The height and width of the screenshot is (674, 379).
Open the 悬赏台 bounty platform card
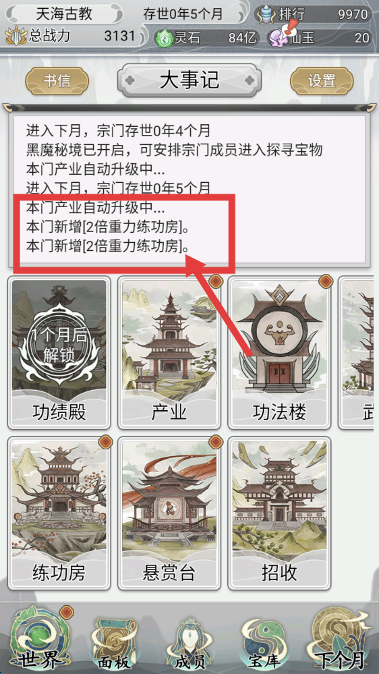(169, 513)
